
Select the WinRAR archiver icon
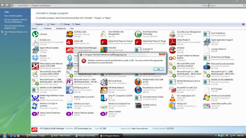pos(138,106)
